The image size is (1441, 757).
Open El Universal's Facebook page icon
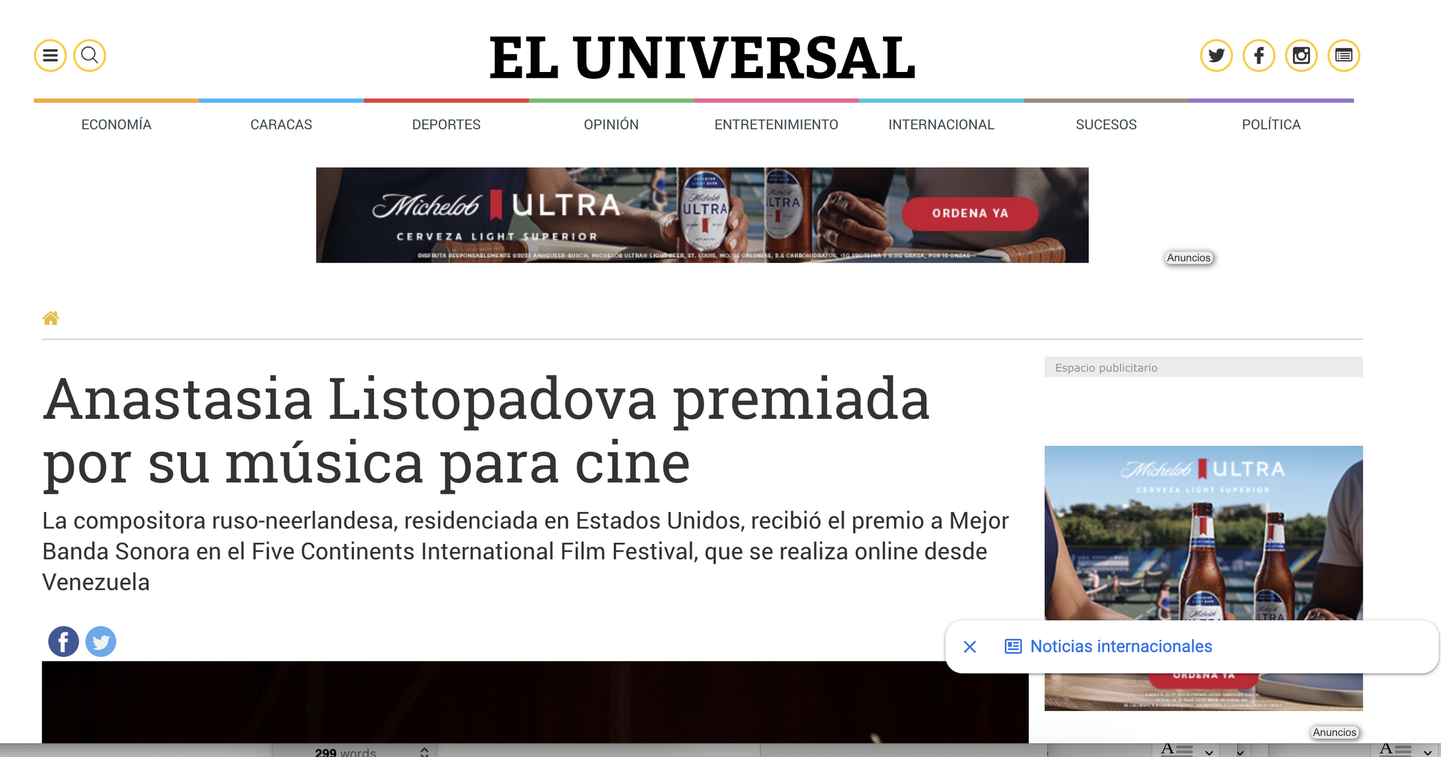coord(1259,55)
